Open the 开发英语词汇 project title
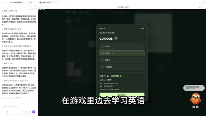The height and width of the screenshot is (116, 206). coord(18,2)
